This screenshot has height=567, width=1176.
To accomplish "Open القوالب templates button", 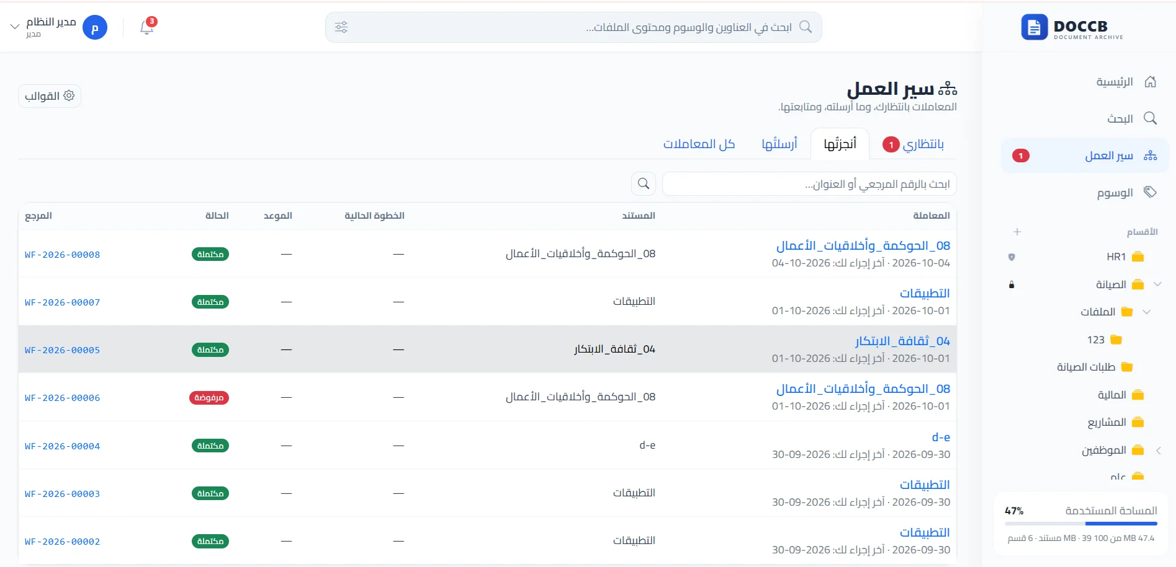I will (x=50, y=96).
